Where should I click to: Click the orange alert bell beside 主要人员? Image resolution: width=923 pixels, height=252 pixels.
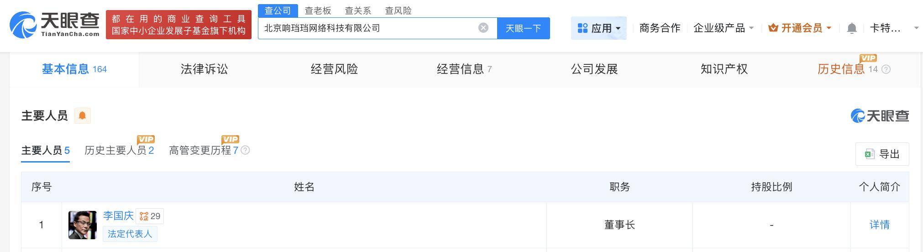coord(82,115)
